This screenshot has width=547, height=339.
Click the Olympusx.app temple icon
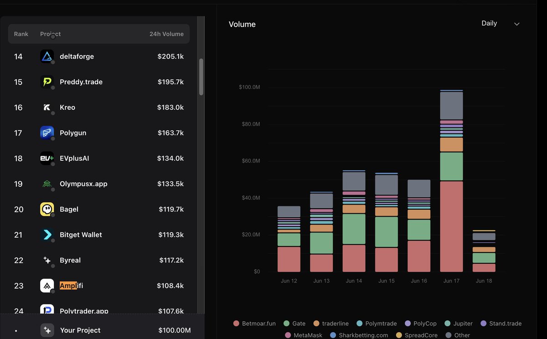pyautogui.click(x=47, y=184)
